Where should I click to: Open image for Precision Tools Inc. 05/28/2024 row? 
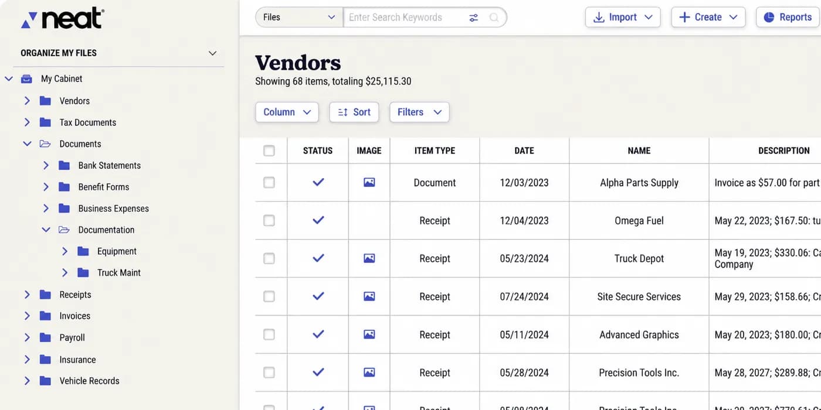click(369, 373)
